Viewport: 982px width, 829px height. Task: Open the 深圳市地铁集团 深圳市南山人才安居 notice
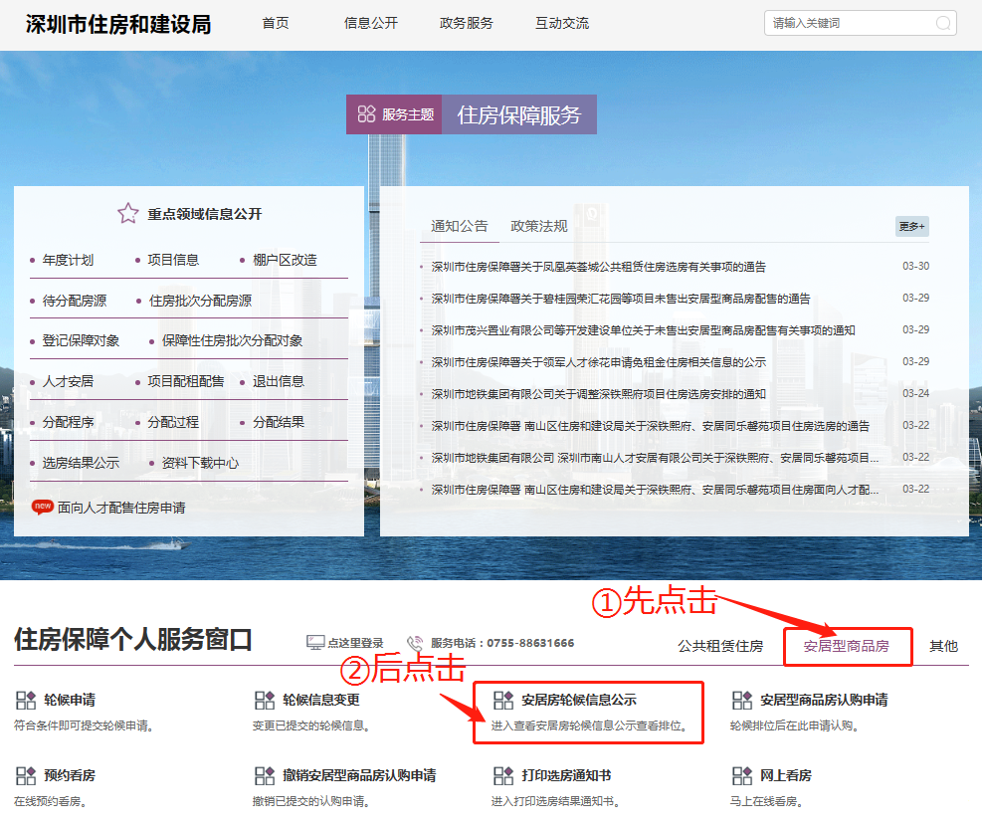[x=655, y=458]
